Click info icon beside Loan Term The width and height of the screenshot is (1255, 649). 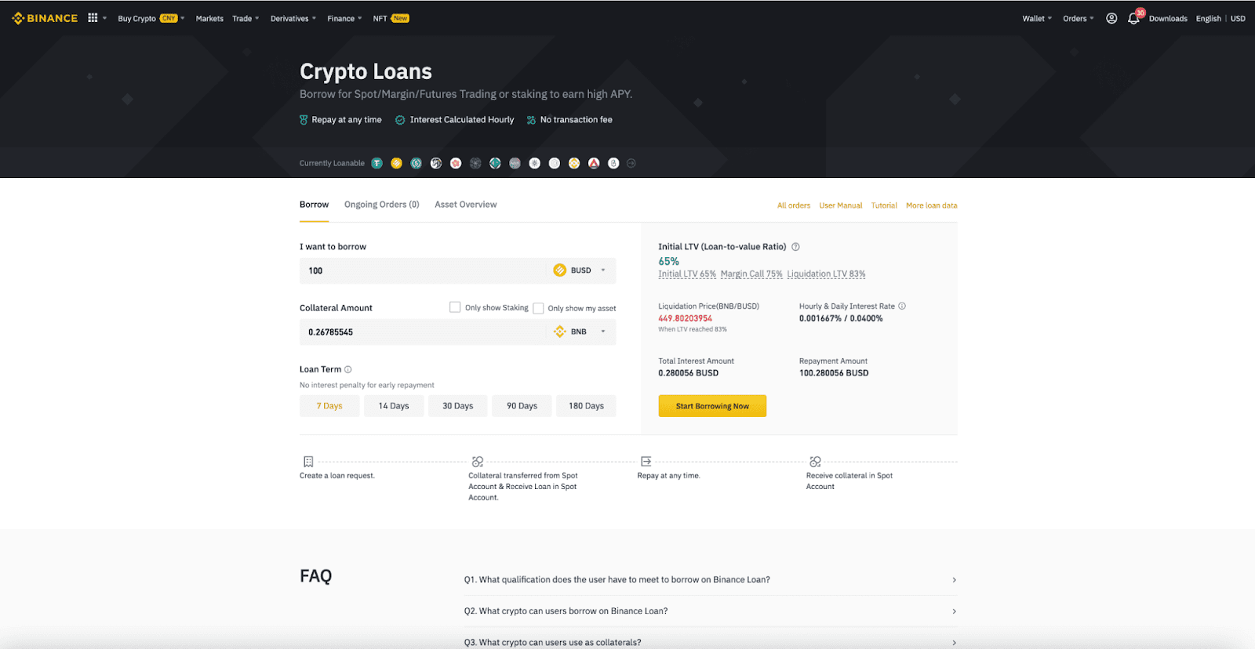[x=348, y=369]
